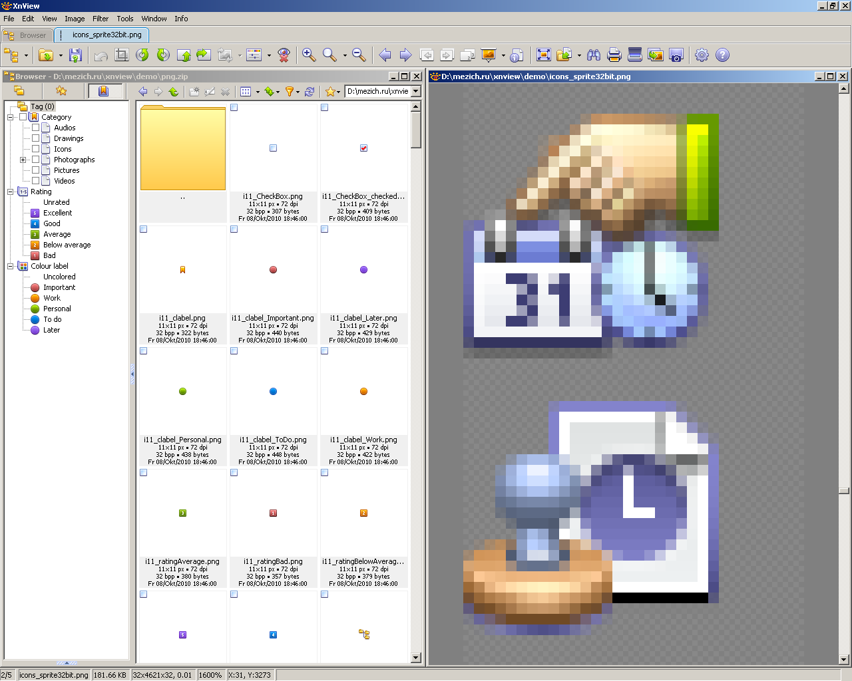The image size is (852, 681).
Task: Zoom out using the minus magnifier
Action: tap(359, 55)
